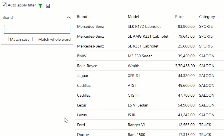
Task: Click SPORTS category in SLK R172 row
Action: (206, 26)
